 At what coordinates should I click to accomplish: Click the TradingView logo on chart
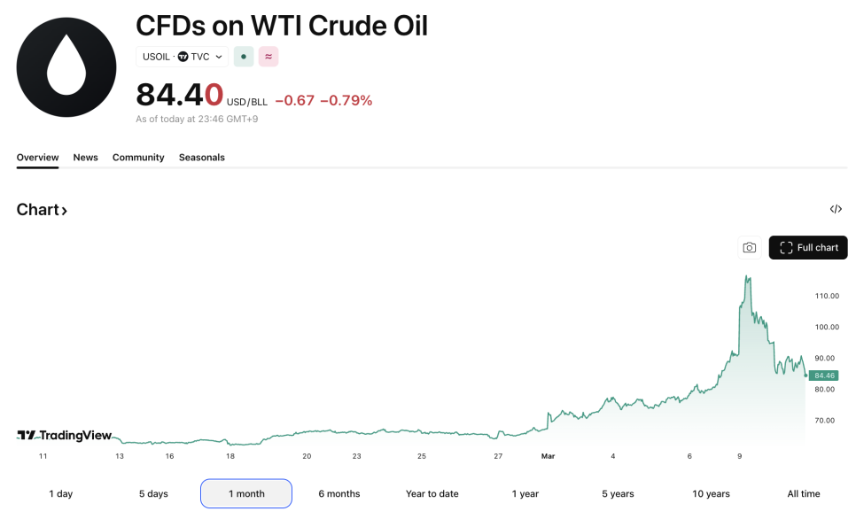pos(65,435)
